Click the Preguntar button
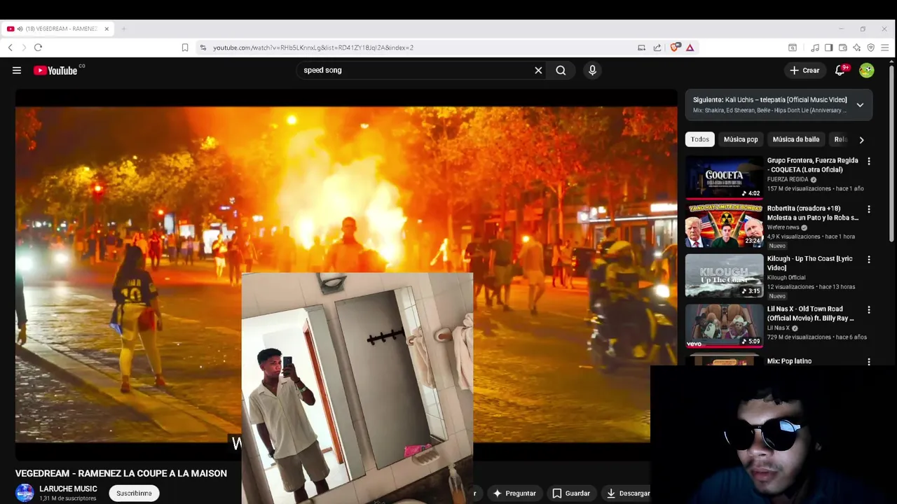Viewport: 897px width, 504px height. 514,493
